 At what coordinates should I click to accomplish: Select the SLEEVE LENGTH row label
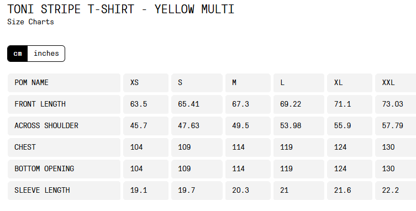64,191
